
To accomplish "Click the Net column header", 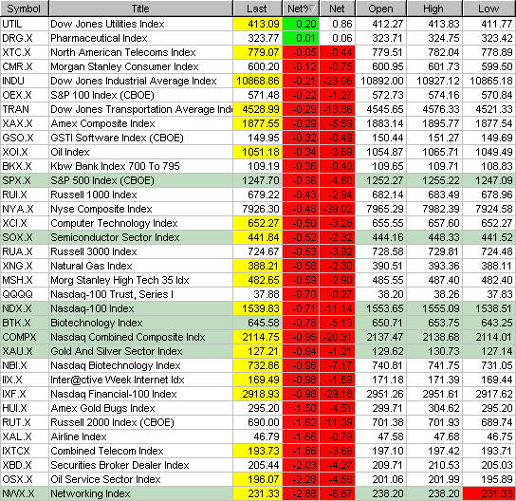I will click(x=338, y=9).
